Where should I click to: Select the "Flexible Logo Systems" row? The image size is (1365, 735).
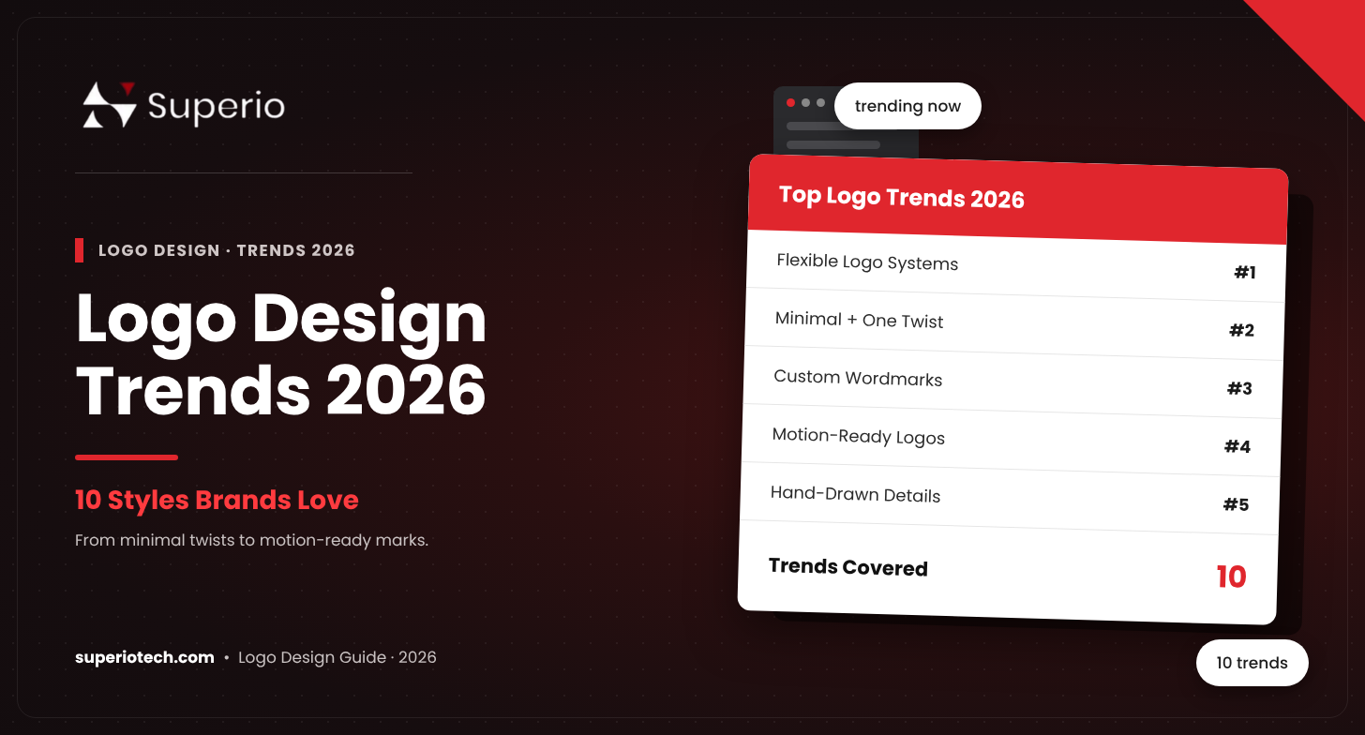1015,267
